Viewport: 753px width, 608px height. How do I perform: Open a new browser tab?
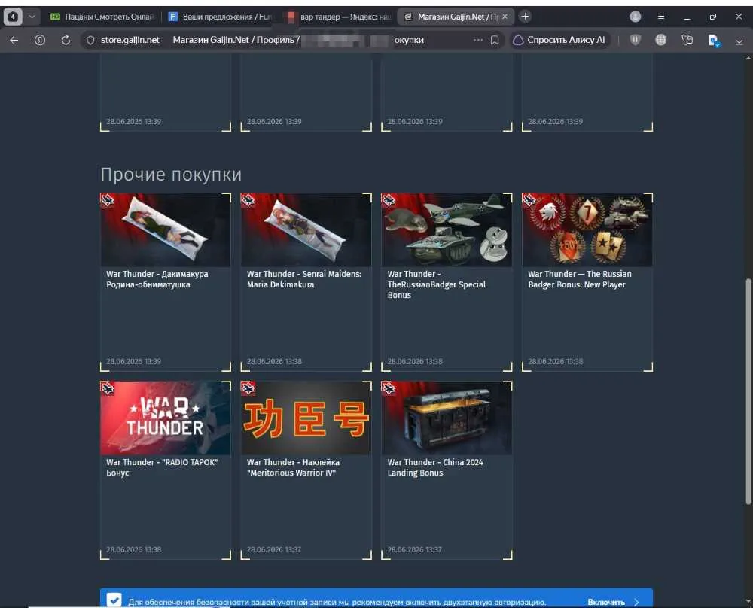pyautogui.click(x=525, y=17)
